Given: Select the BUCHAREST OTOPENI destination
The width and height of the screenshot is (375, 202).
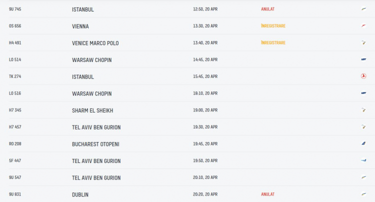Looking at the screenshot, I should pyautogui.click(x=95, y=144).
